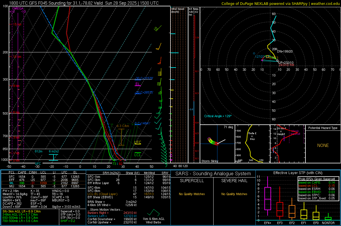The height and width of the screenshot is (226, 341).
Task: Click the 6.3 C/km lapse rate label
Action: point(123,126)
